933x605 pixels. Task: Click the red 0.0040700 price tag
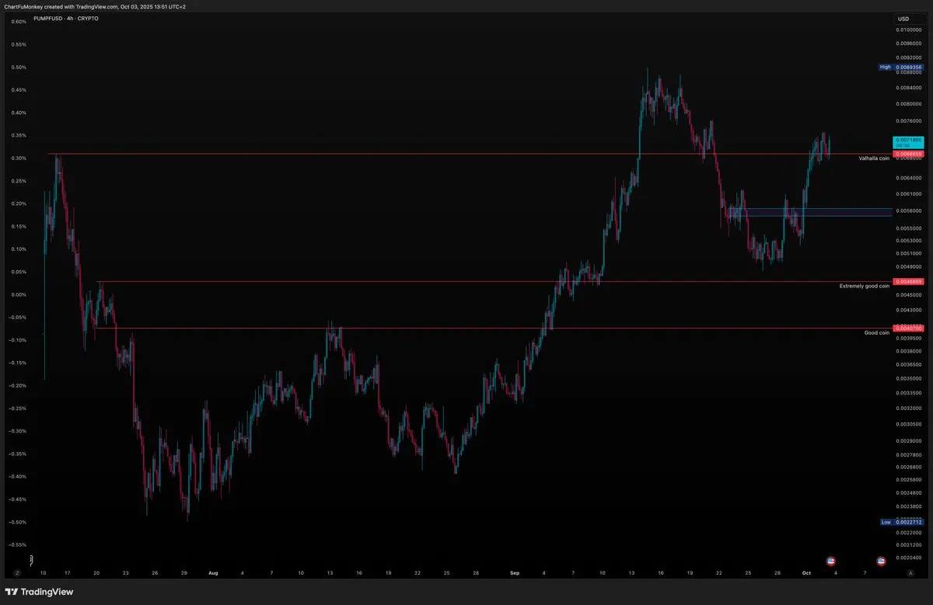(x=908, y=329)
